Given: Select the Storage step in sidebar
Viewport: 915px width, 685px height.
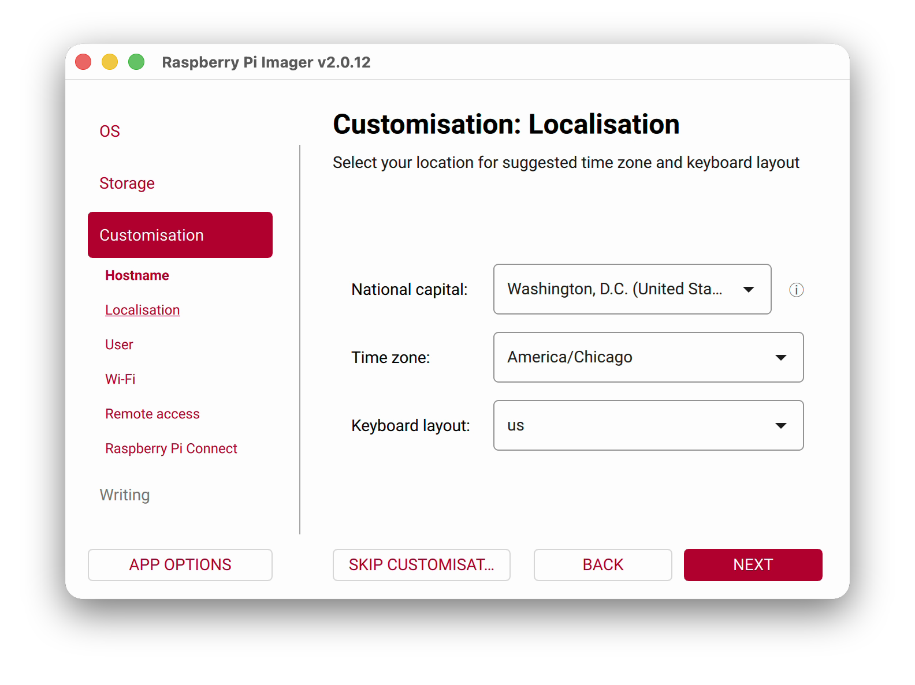Looking at the screenshot, I should 127,183.
